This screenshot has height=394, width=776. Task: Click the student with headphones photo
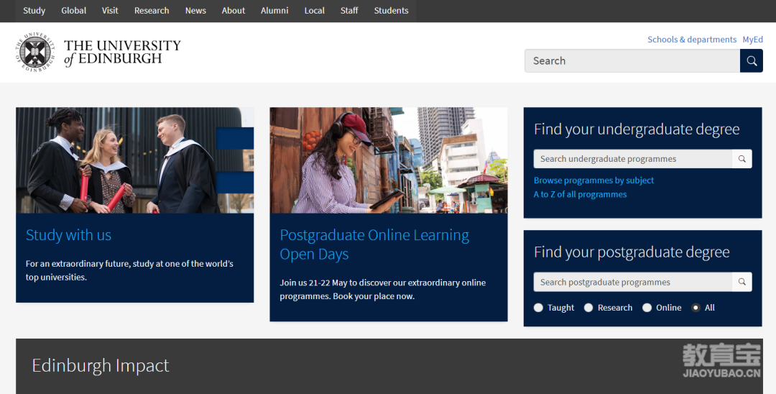click(389, 160)
